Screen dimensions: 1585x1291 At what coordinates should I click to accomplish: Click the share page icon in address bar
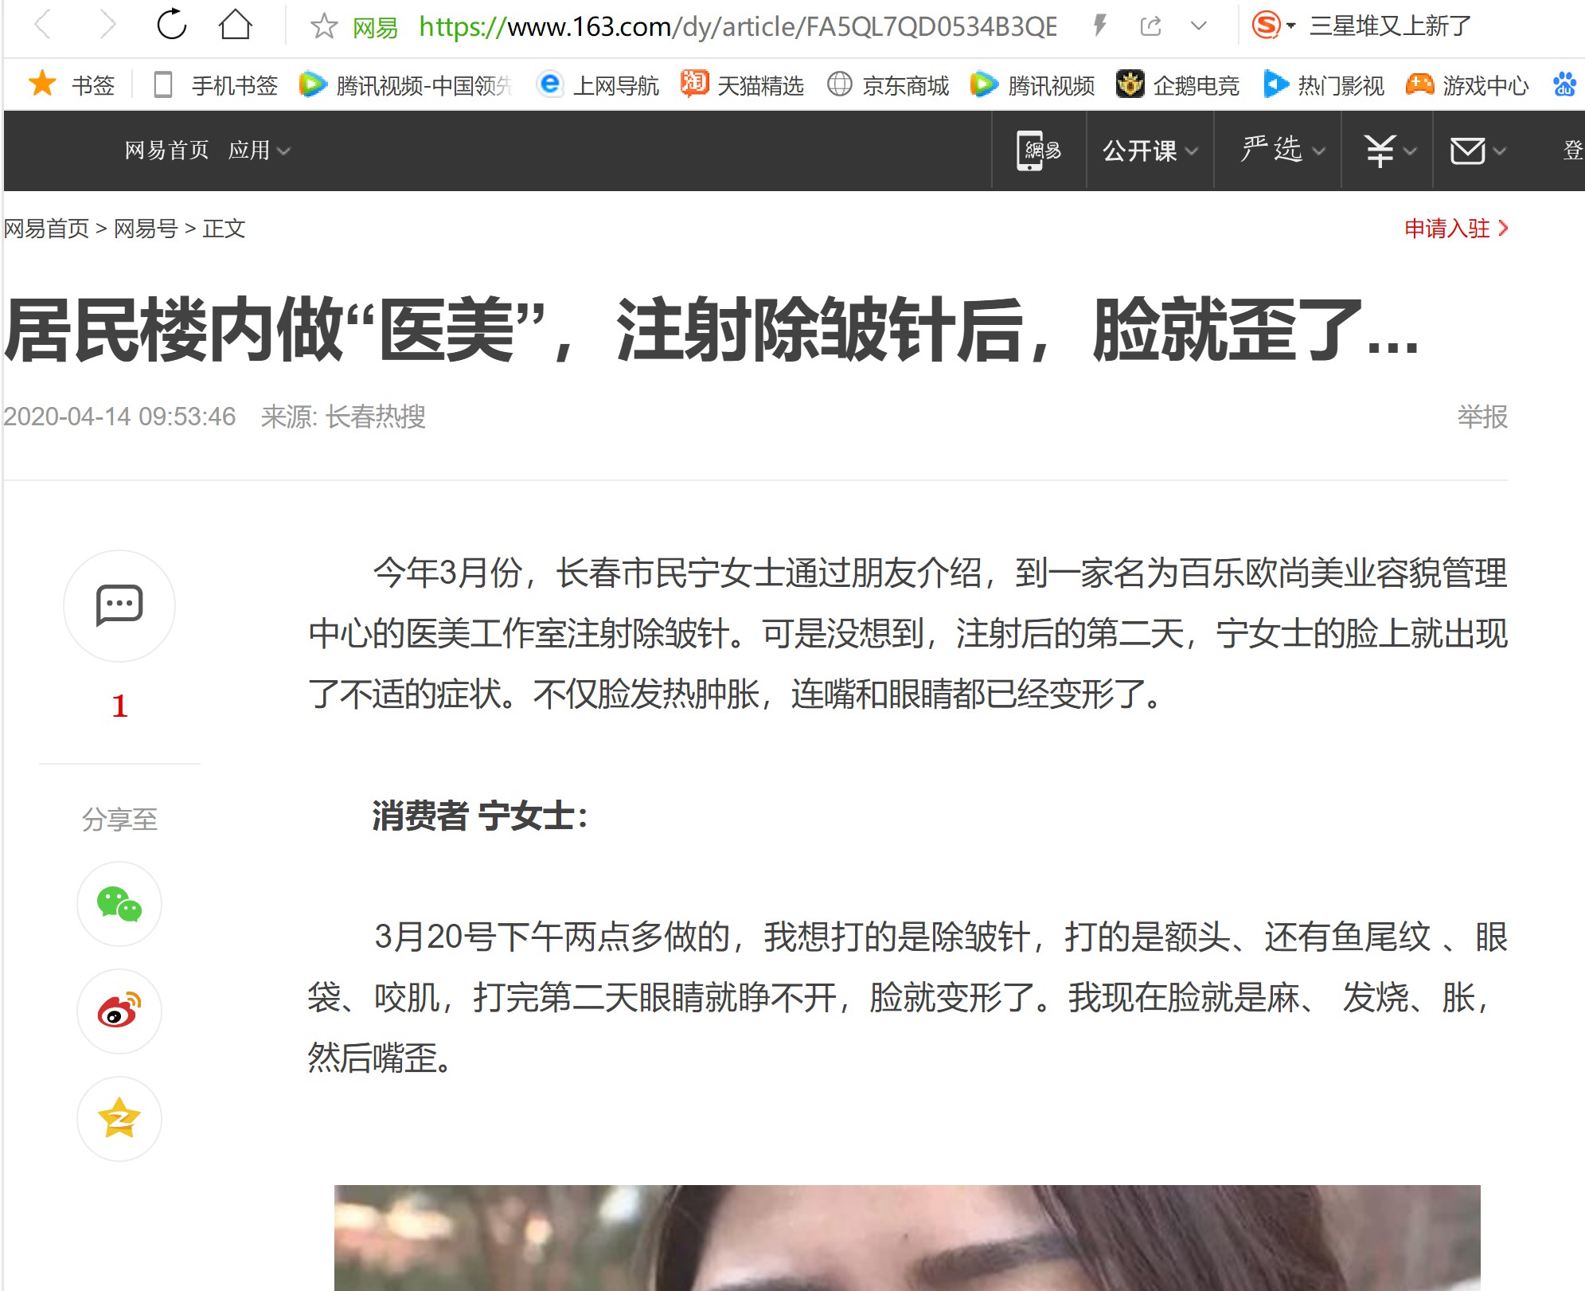[1150, 27]
